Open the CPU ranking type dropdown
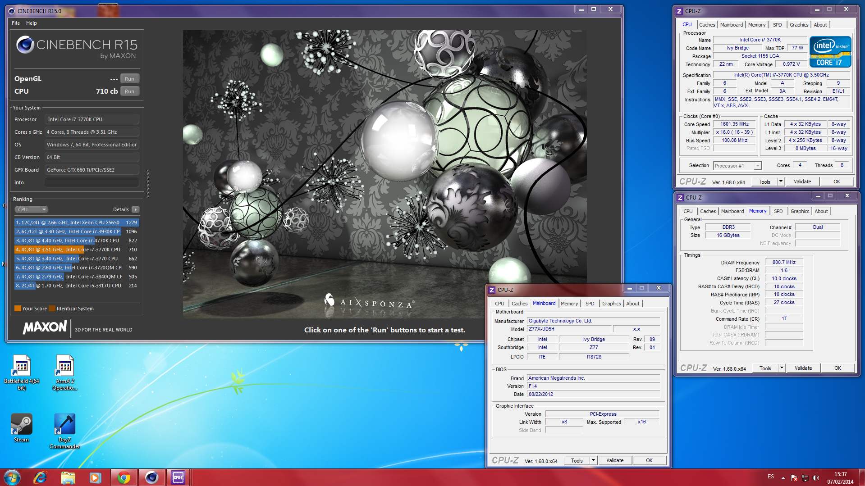 point(31,209)
